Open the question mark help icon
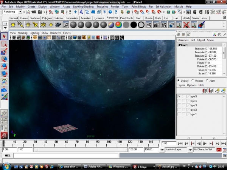 click(116, 12)
